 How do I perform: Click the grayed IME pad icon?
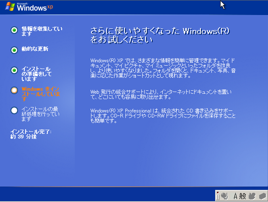pos(252,196)
